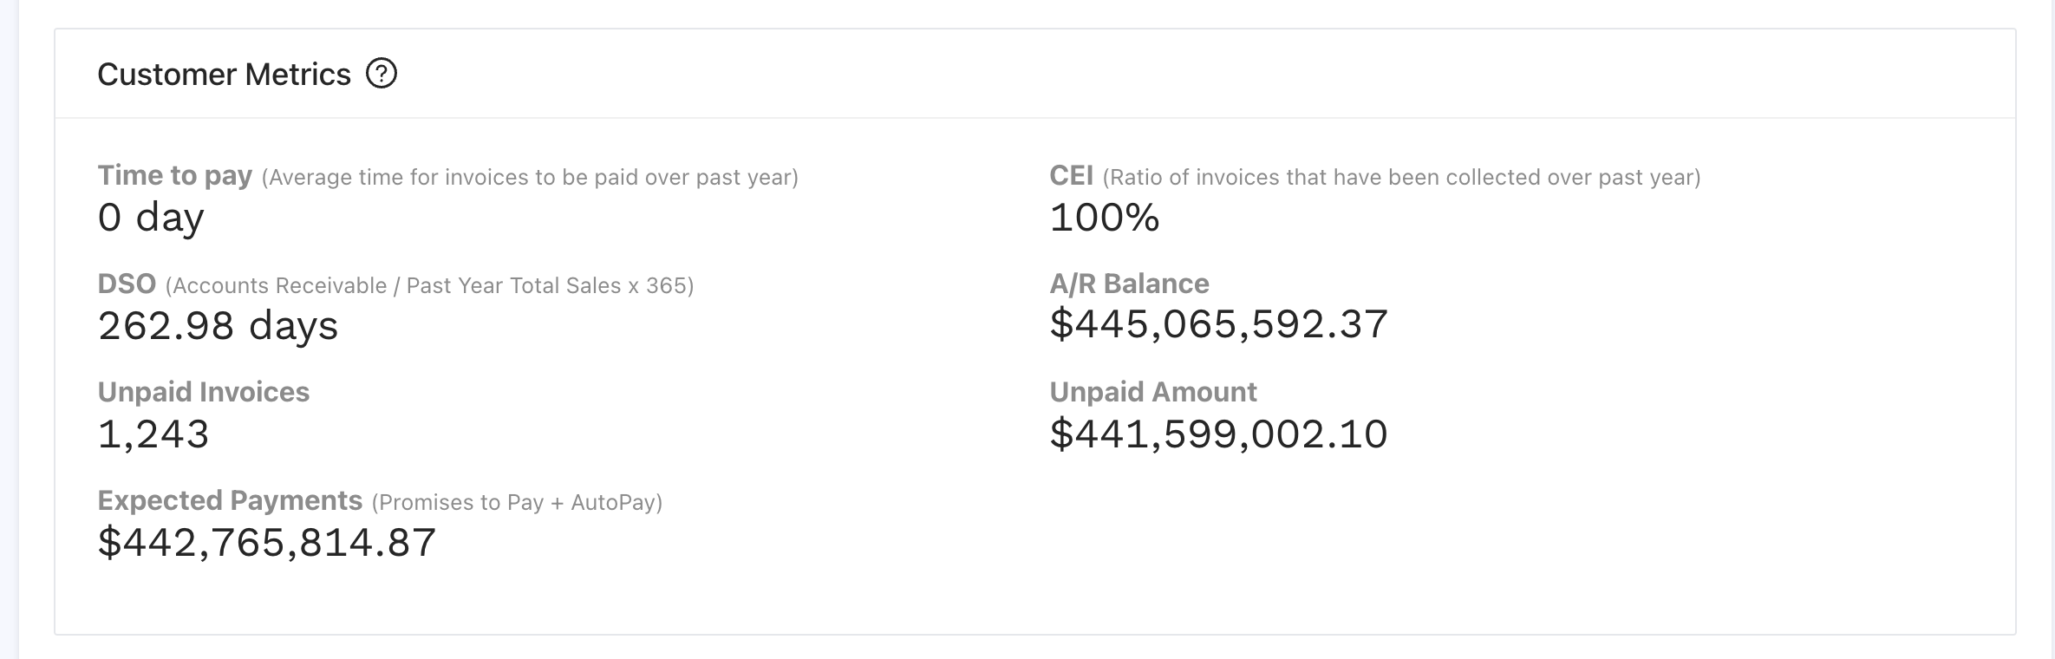Click the Customer Metrics heading
2055x659 pixels.
tap(224, 75)
